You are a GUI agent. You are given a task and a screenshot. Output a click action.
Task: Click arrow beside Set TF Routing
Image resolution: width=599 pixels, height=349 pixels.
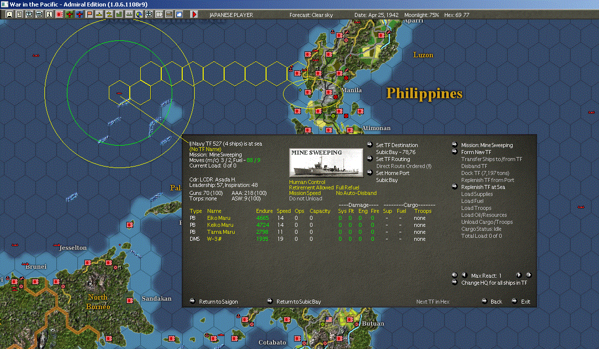point(369,159)
